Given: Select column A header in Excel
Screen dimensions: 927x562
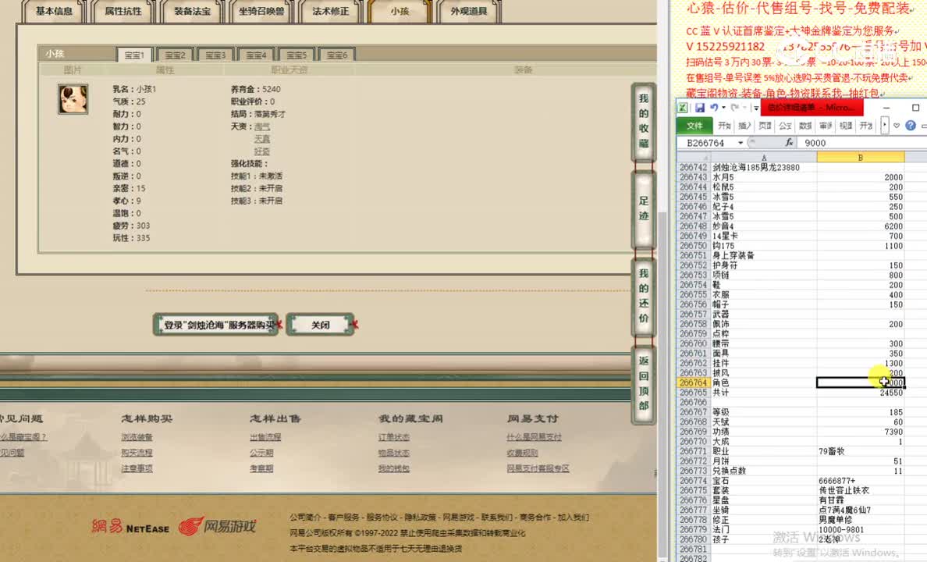Looking at the screenshot, I should (764, 158).
